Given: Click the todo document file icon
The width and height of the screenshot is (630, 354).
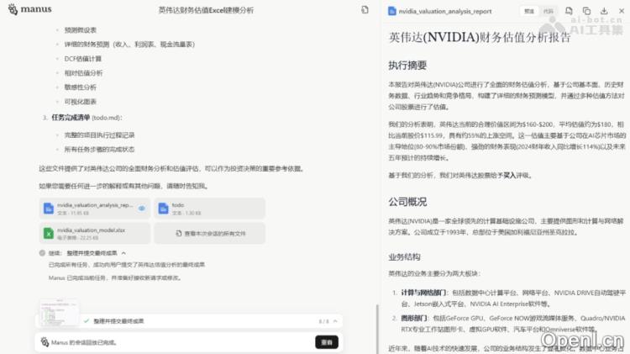Looking at the screenshot, I should (x=164, y=209).
